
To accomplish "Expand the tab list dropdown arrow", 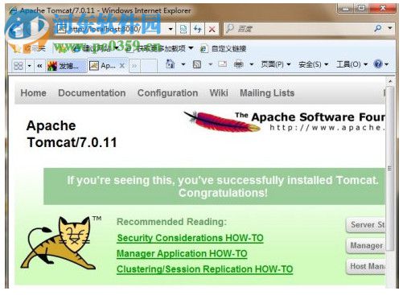I will tap(29, 65).
